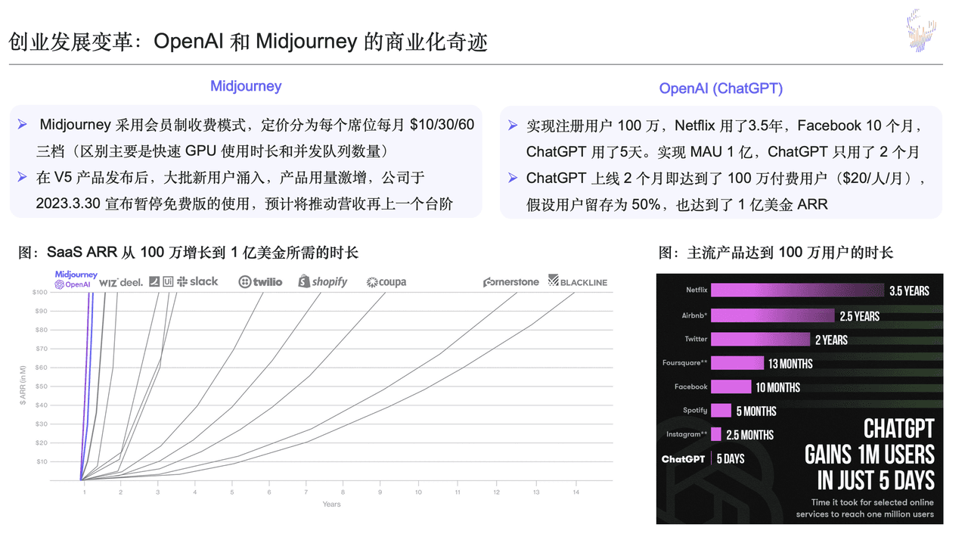
Task: Click the Facebook bar
Action: 731,387
